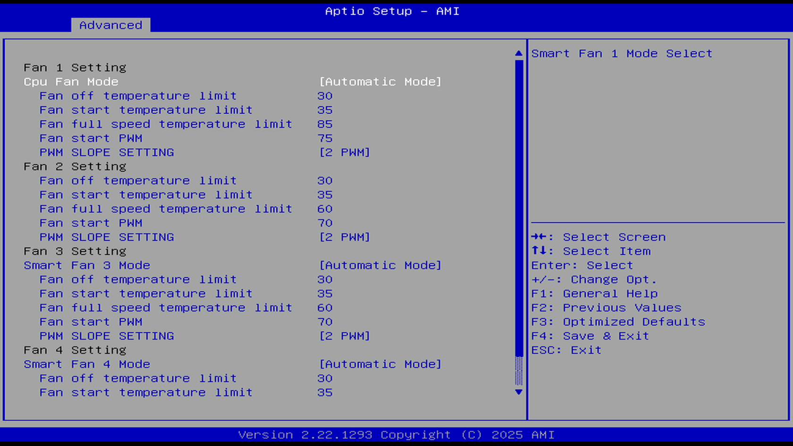The image size is (793, 446).
Task: Click the Select Screen arrows hint
Action: pos(598,237)
